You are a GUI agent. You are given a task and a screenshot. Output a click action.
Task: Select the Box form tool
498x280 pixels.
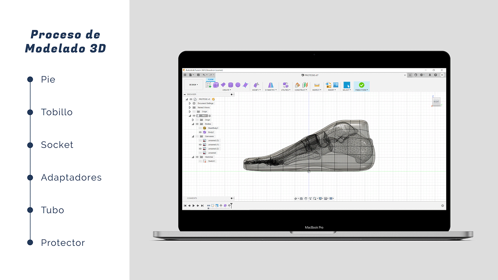pyautogui.click(x=216, y=85)
